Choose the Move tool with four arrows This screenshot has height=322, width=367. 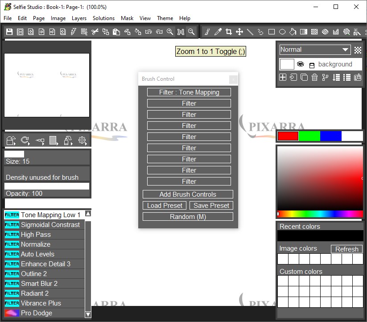click(239, 32)
